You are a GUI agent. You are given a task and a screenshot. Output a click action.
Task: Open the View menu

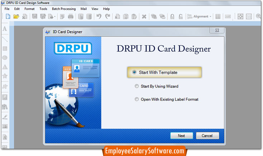[x=95, y=9]
